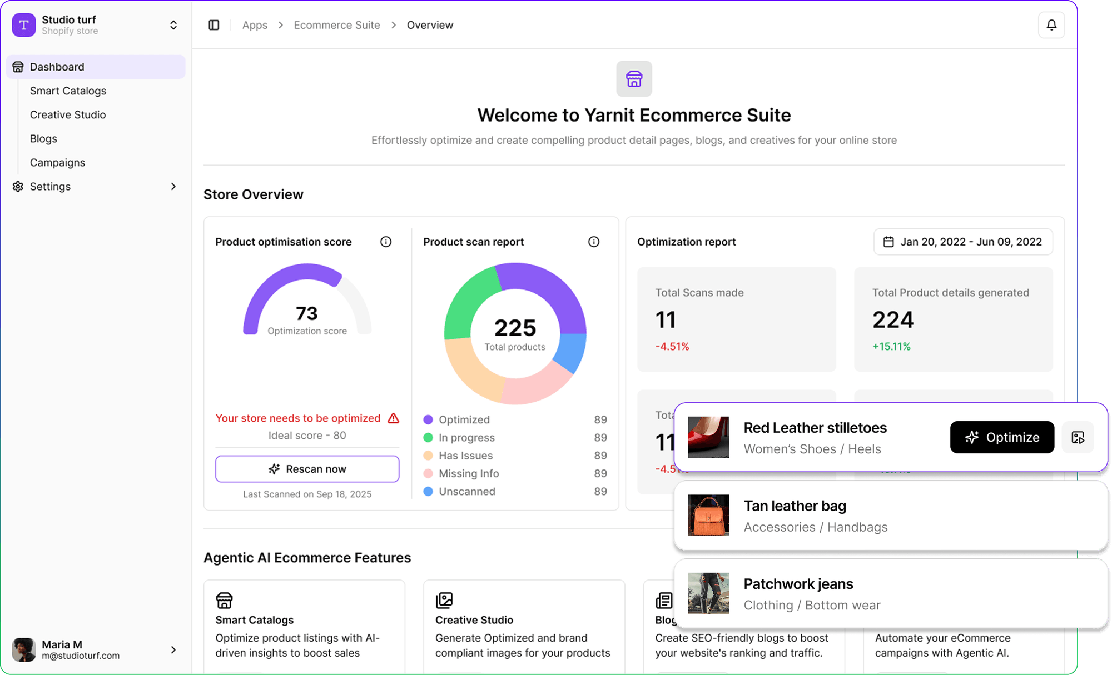Click the Settings gear icon

coord(17,186)
